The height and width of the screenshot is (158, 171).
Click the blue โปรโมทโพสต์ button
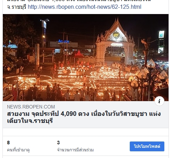click(x=147, y=146)
